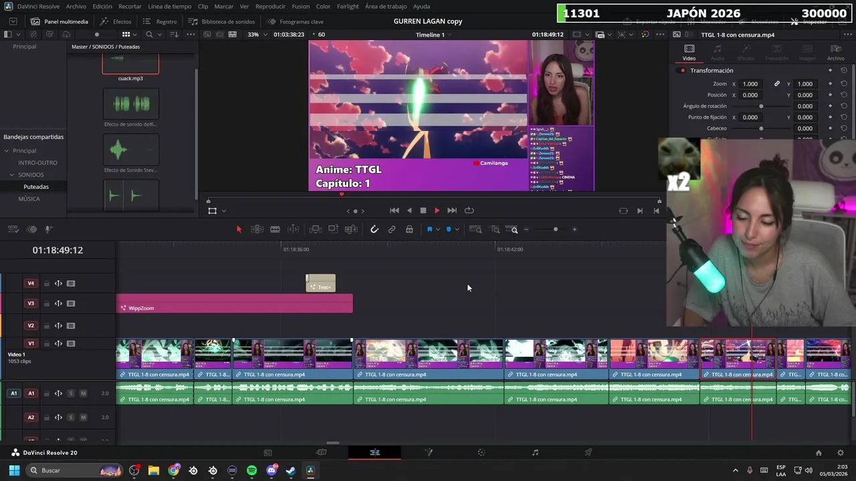Click the media pool sort icon
The height and width of the screenshot is (481, 856).
tap(175, 35)
